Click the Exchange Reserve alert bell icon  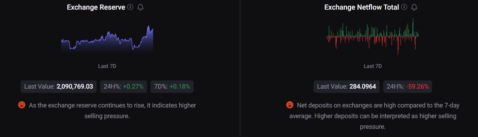tap(140, 7)
